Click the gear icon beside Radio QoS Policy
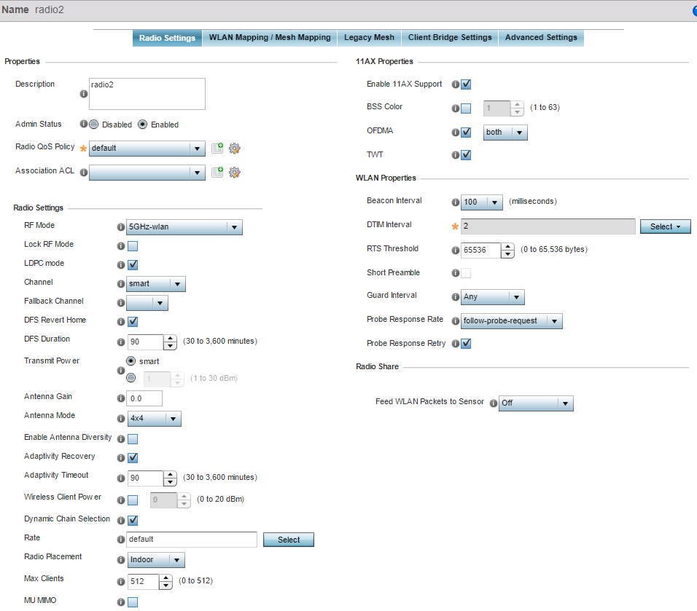 pos(234,149)
